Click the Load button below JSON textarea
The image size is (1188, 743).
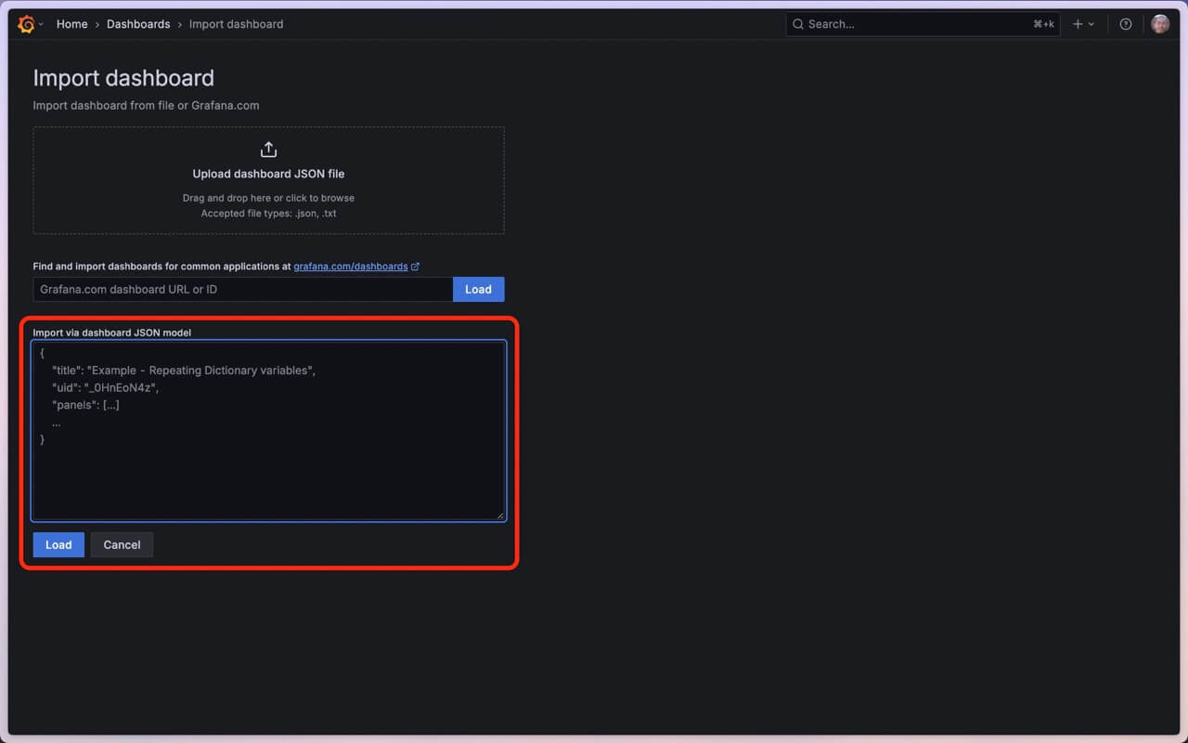pyautogui.click(x=58, y=544)
